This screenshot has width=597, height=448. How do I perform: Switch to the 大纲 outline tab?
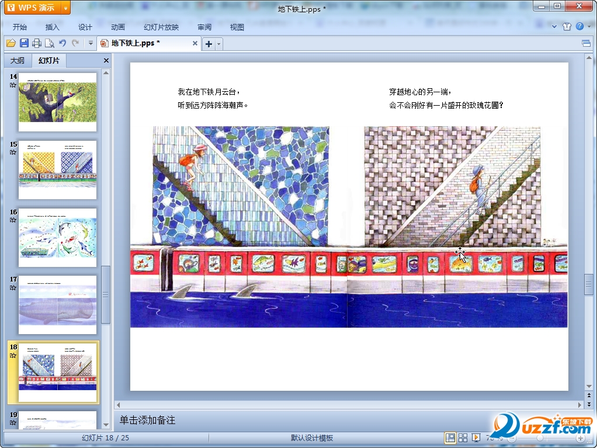click(x=17, y=61)
